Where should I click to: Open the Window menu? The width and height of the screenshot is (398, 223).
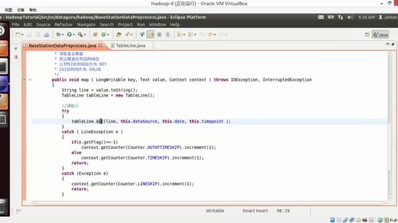pyautogui.click(x=157, y=25)
